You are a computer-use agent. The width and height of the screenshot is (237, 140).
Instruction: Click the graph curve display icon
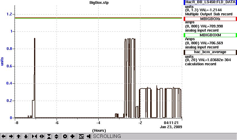pos(81,136)
